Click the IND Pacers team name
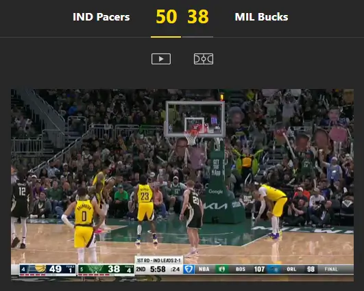 101,17
